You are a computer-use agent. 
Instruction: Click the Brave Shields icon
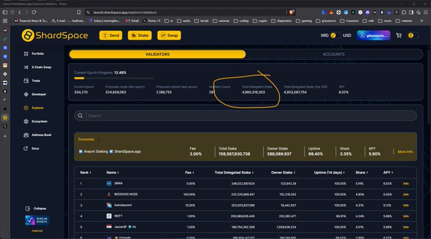pyautogui.click(x=292, y=12)
